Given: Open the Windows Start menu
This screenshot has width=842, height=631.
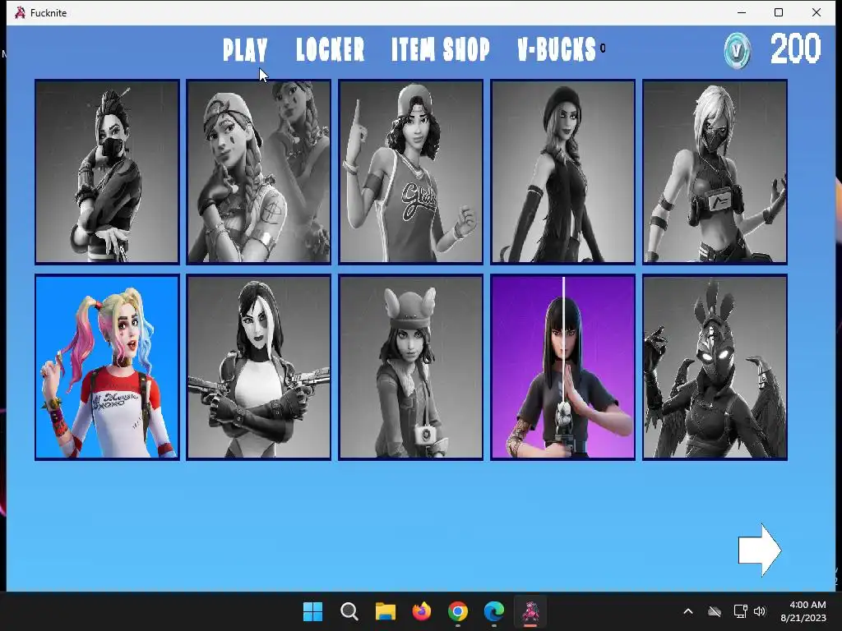Looking at the screenshot, I should click(x=312, y=611).
